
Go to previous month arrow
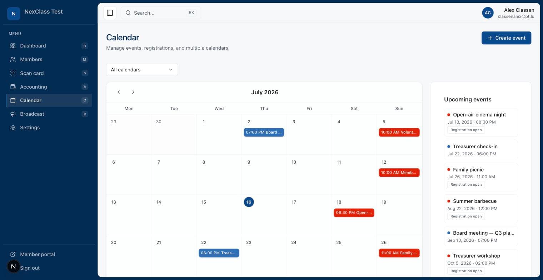(119, 92)
